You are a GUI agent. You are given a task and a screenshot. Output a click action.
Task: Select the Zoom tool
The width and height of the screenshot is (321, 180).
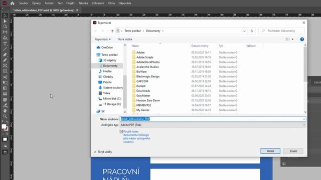(x=5, y=116)
